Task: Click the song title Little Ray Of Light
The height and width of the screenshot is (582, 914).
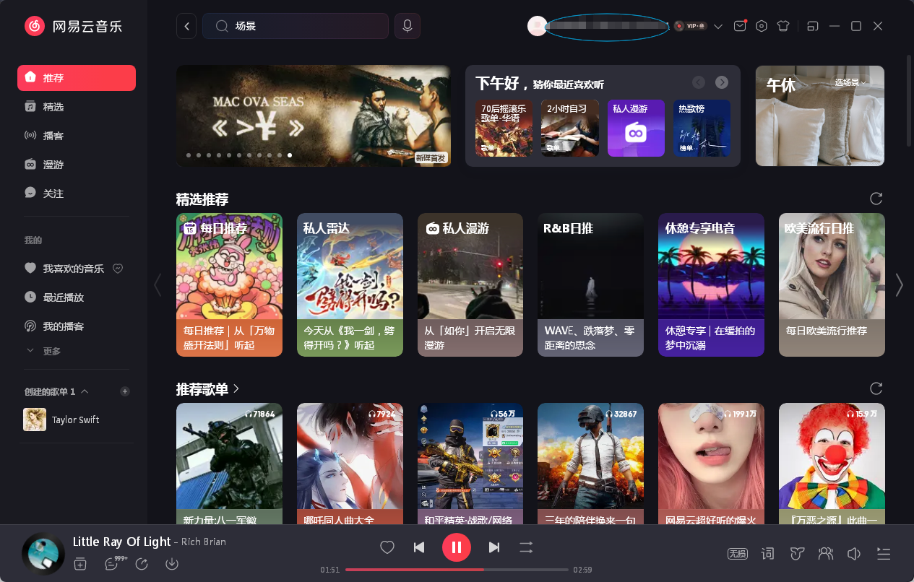Action: point(121,542)
